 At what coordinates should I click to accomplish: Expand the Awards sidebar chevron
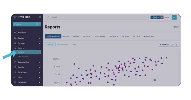[40, 67]
